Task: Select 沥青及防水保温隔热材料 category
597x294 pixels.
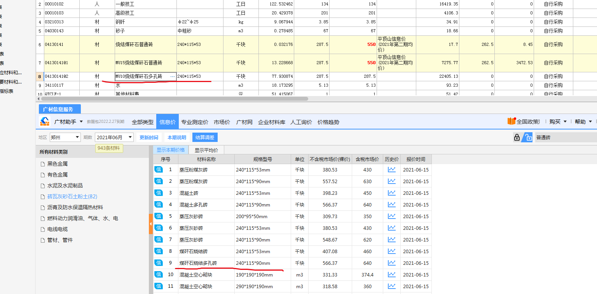Action: (x=75, y=207)
